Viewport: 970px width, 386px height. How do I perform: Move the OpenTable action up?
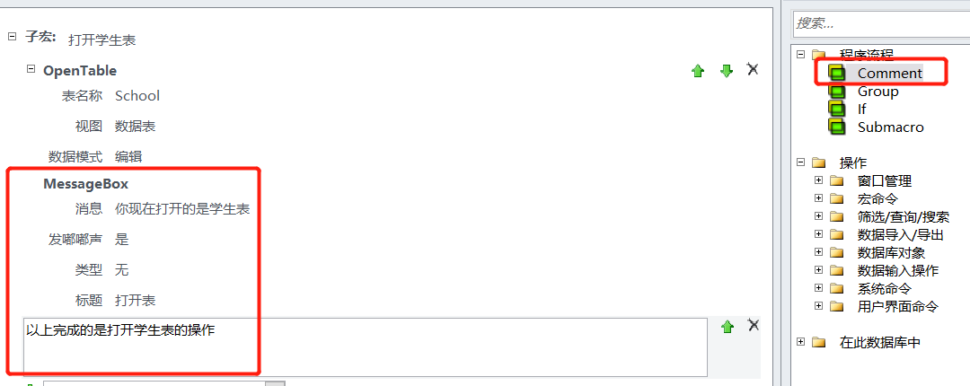[698, 71]
